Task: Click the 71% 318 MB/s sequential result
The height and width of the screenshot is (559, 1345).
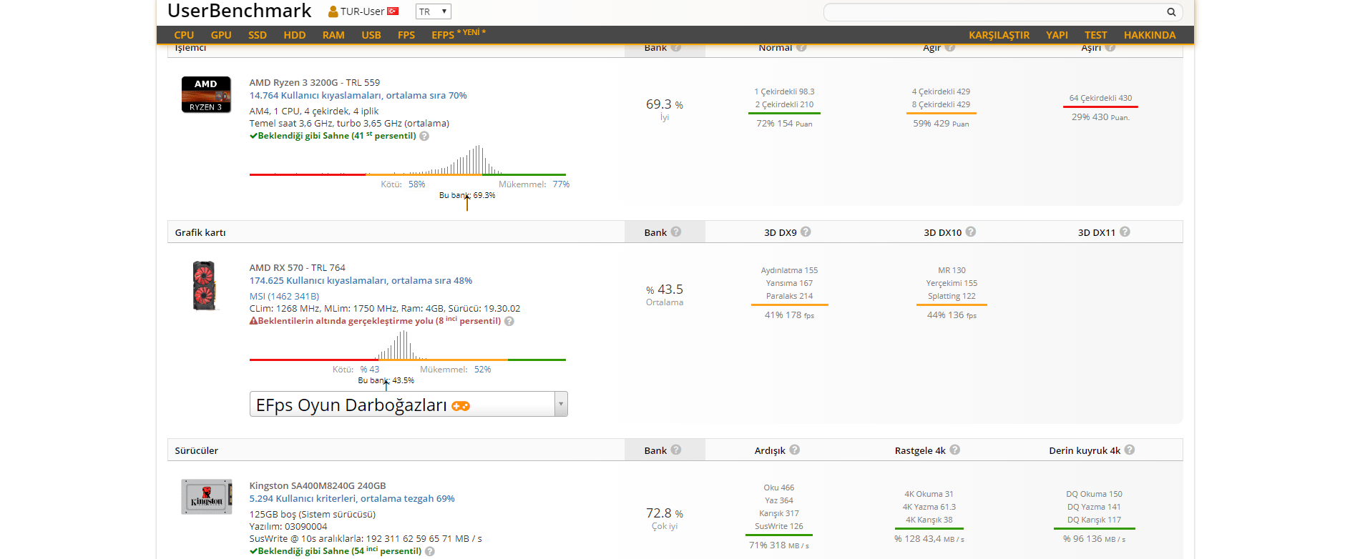Action: pyautogui.click(x=779, y=545)
